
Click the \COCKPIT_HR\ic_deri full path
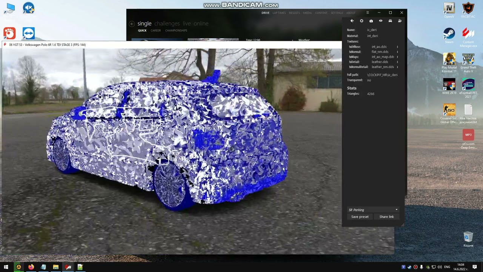pyautogui.click(x=382, y=75)
